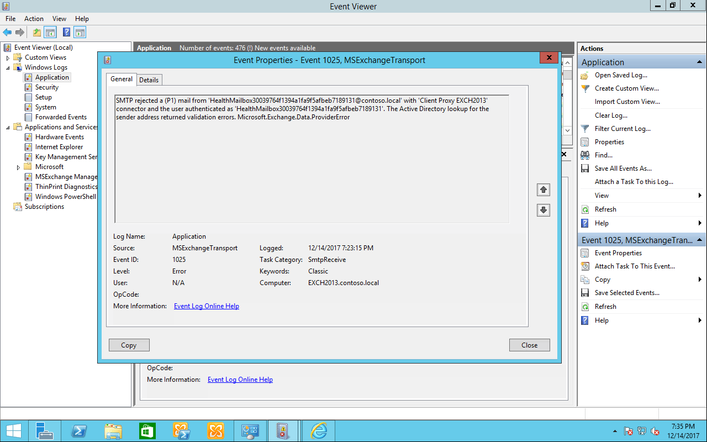Viewport: 707px width, 442px height.
Task: Click Event Properties action
Action: (x=618, y=253)
